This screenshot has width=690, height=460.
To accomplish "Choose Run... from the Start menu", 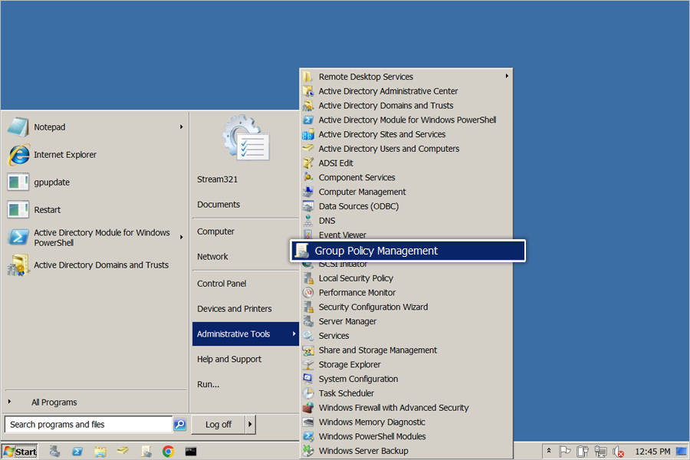I will point(208,384).
